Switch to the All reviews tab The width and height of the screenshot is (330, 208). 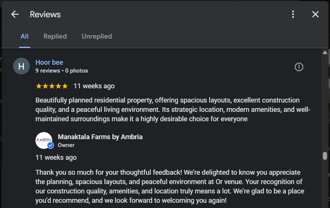point(25,36)
